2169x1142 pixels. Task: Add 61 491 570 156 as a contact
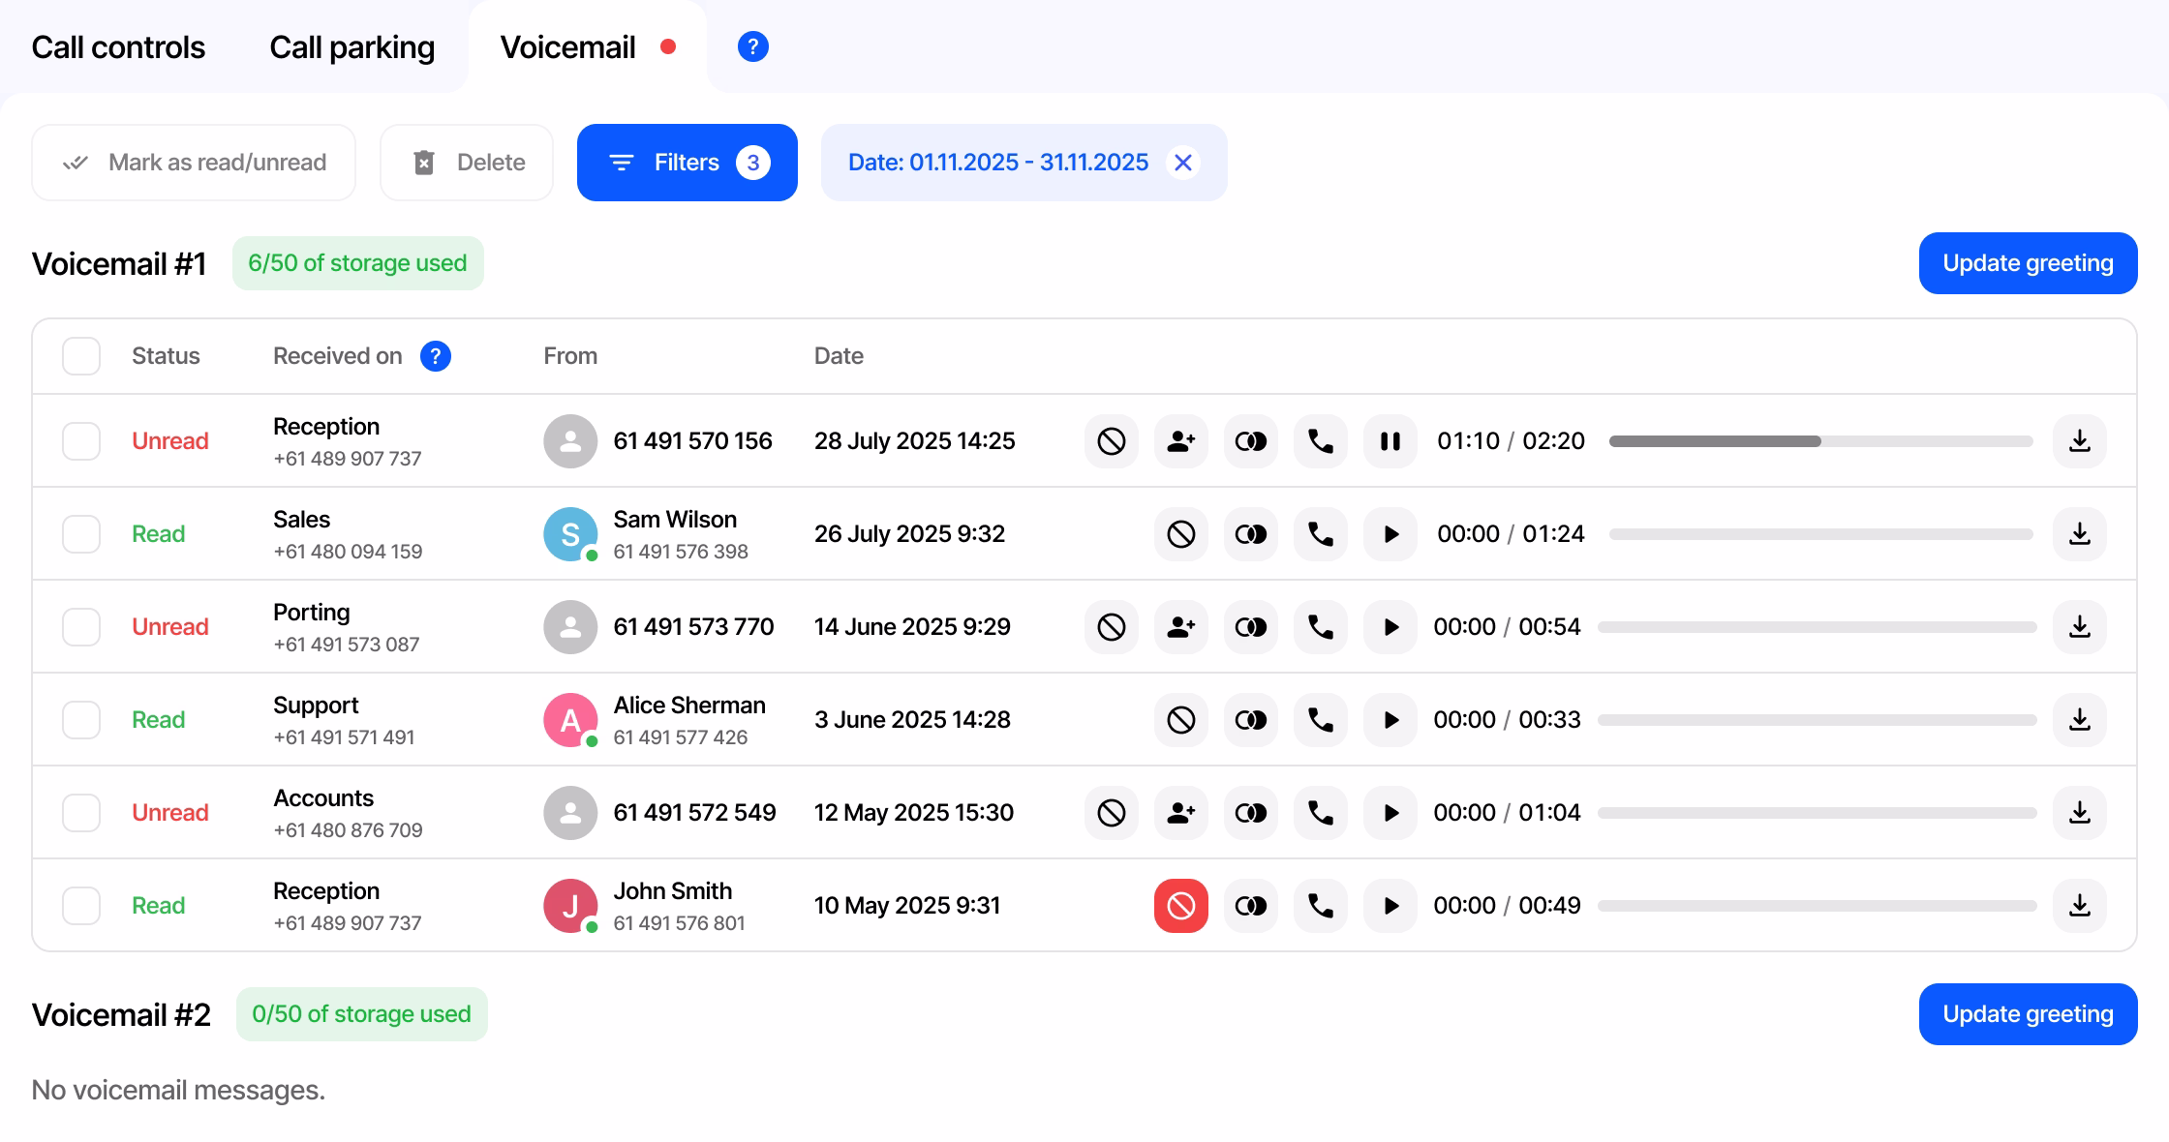click(1181, 441)
